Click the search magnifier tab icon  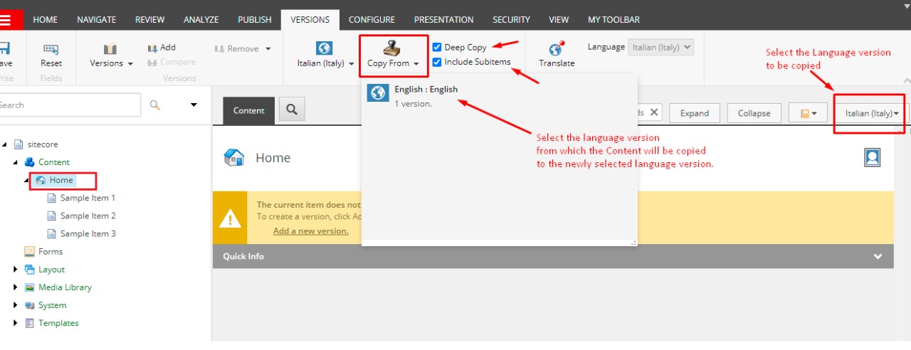pyautogui.click(x=292, y=110)
